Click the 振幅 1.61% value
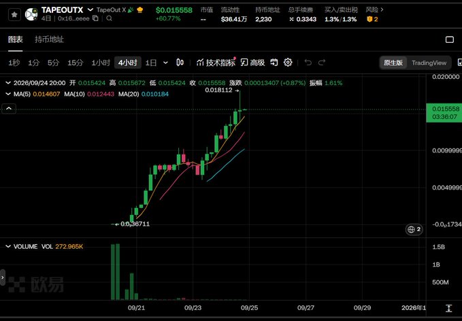The height and width of the screenshot is (321, 462). (333, 83)
